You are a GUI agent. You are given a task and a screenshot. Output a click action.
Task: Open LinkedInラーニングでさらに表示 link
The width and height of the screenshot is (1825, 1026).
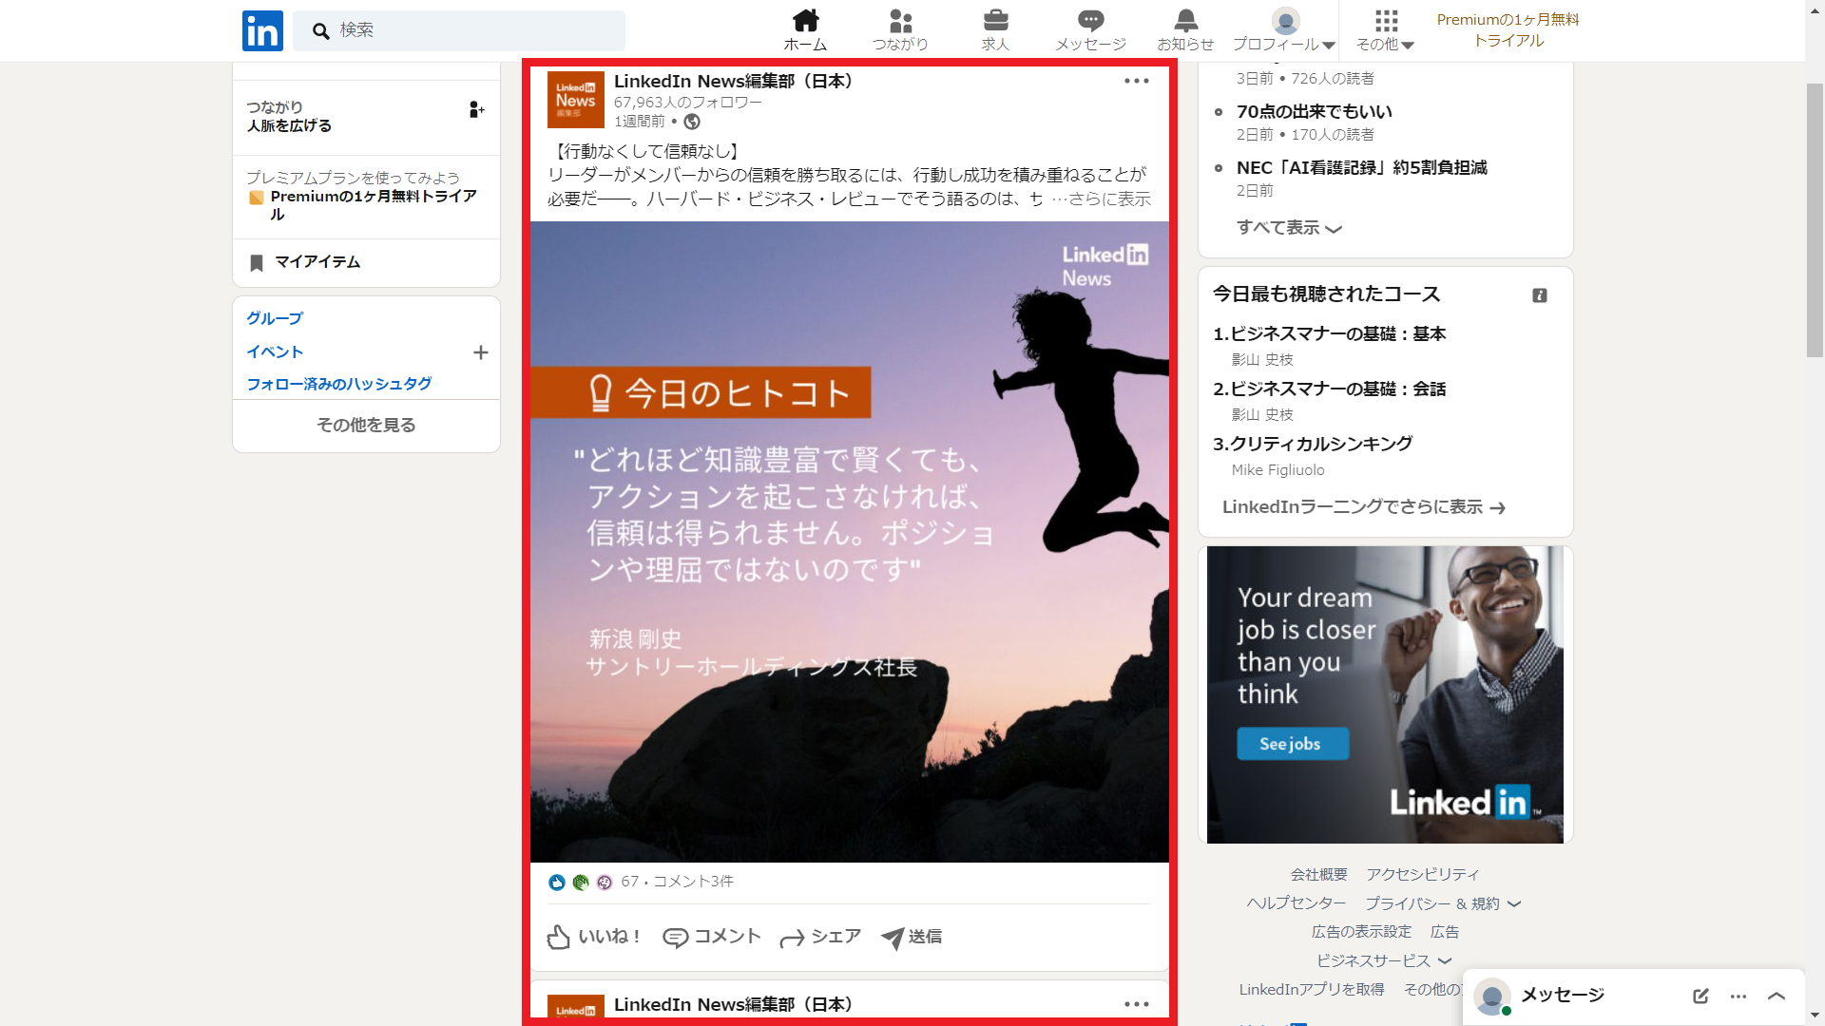[x=1363, y=507]
